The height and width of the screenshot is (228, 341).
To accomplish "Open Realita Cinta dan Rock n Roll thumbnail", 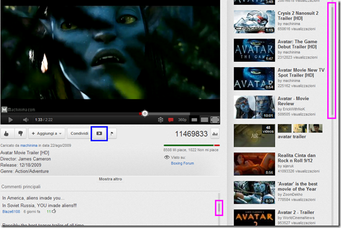I will pos(254,164).
